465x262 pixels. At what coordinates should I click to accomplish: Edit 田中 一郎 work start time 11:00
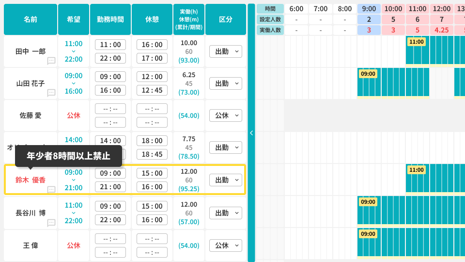110,45
